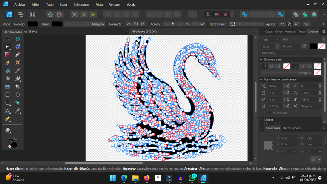
Task: Select the Vector Crop tool
Action: click(x=17, y=86)
